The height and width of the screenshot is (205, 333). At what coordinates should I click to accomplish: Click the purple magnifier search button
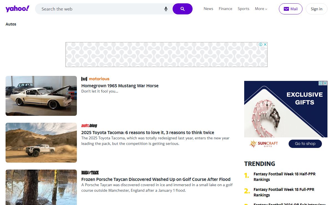[x=183, y=9]
